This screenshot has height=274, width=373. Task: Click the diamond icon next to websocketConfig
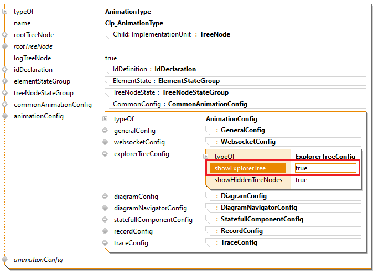click(105, 142)
